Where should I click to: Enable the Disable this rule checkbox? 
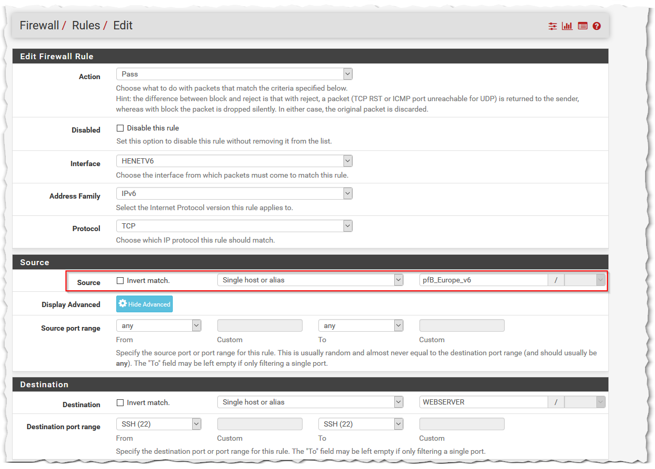point(120,128)
